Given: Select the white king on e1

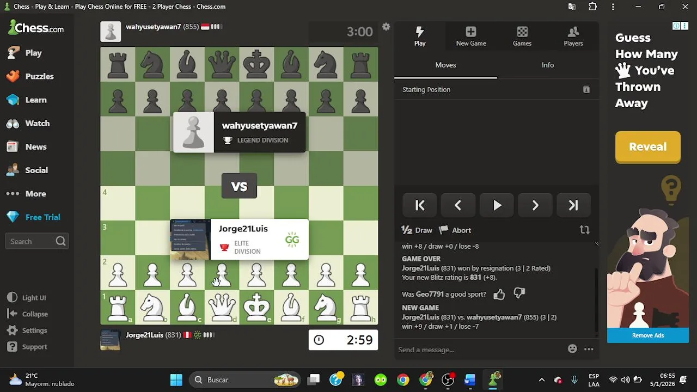Looking at the screenshot, I should (x=256, y=307).
